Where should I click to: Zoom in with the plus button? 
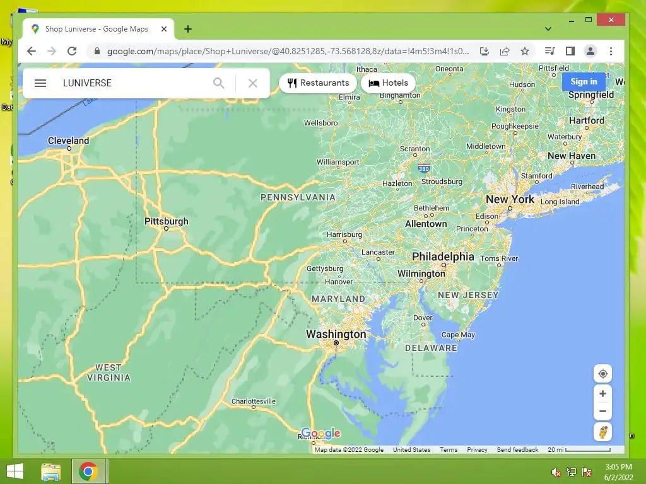[x=602, y=394]
